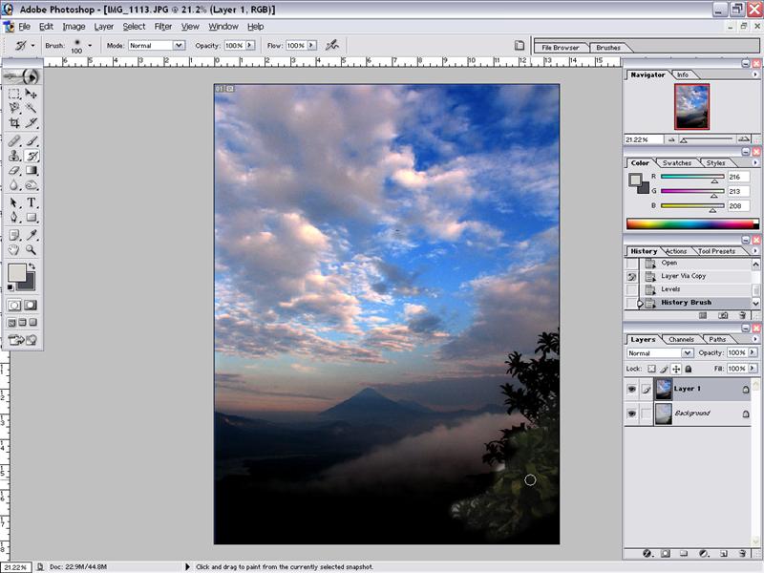764x573 pixels.
Task: Open the layer blend mode dropdown
Action: [687, 352]
